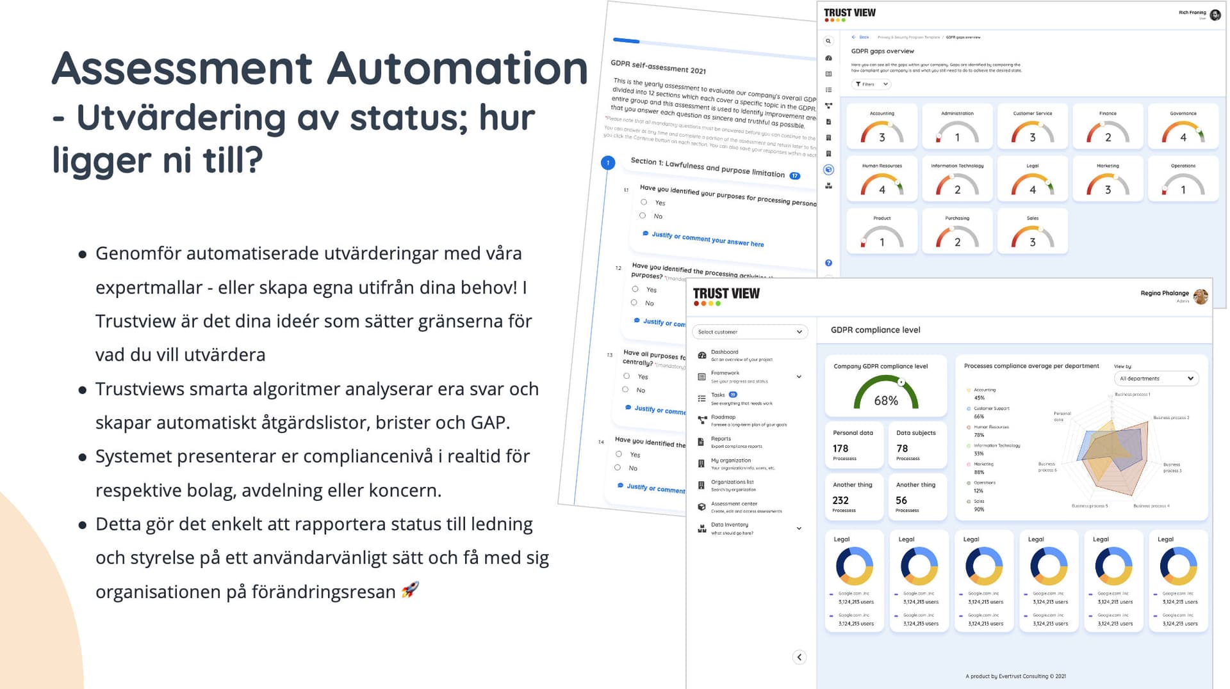Image resolution: width=1230 pixels, height=689 pixels.
Task: Click Accounting gauge showing 3 gaps
Action: coord(881,132)
